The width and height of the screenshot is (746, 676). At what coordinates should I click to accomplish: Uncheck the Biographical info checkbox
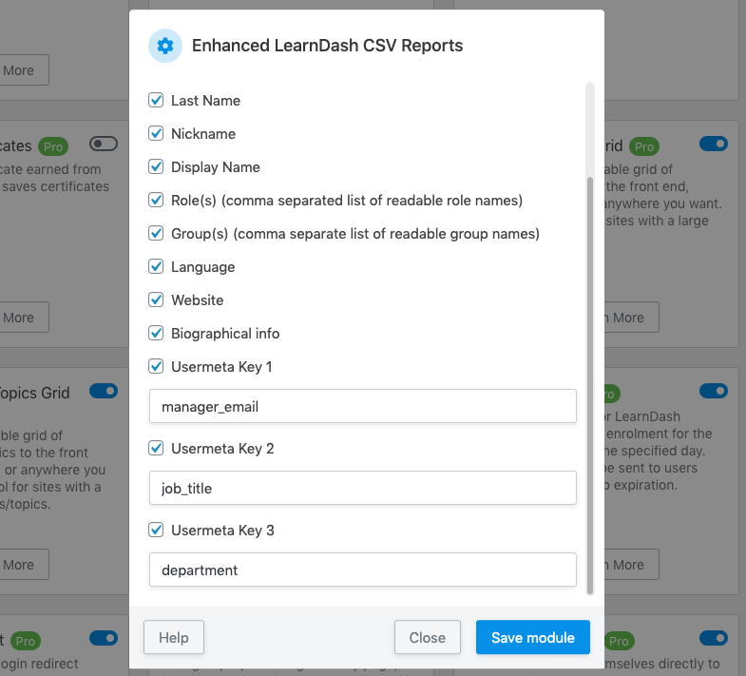157,333
